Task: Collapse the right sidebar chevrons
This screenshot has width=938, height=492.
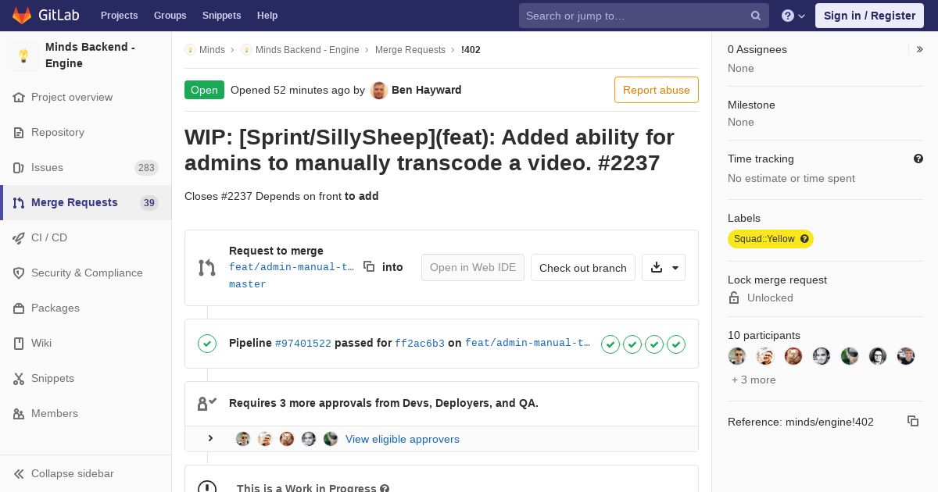Action: (x=920, y=49)
